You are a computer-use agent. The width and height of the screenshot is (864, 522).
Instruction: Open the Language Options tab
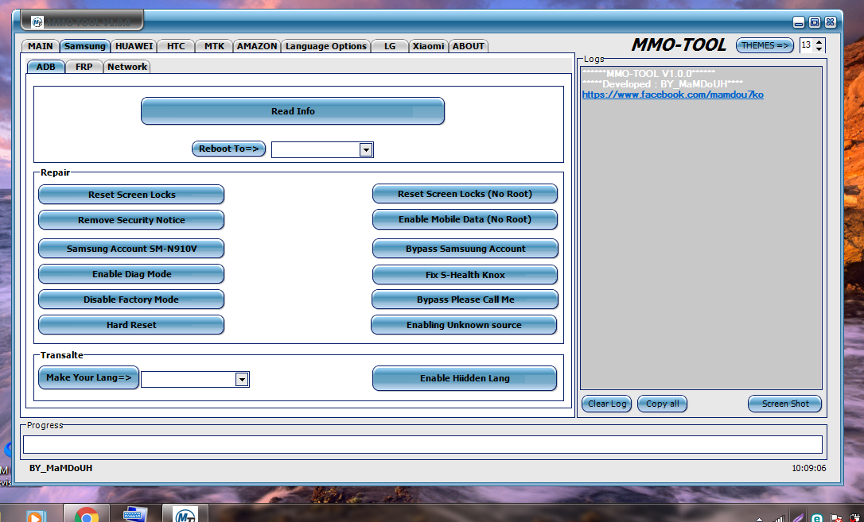point(325,46)
